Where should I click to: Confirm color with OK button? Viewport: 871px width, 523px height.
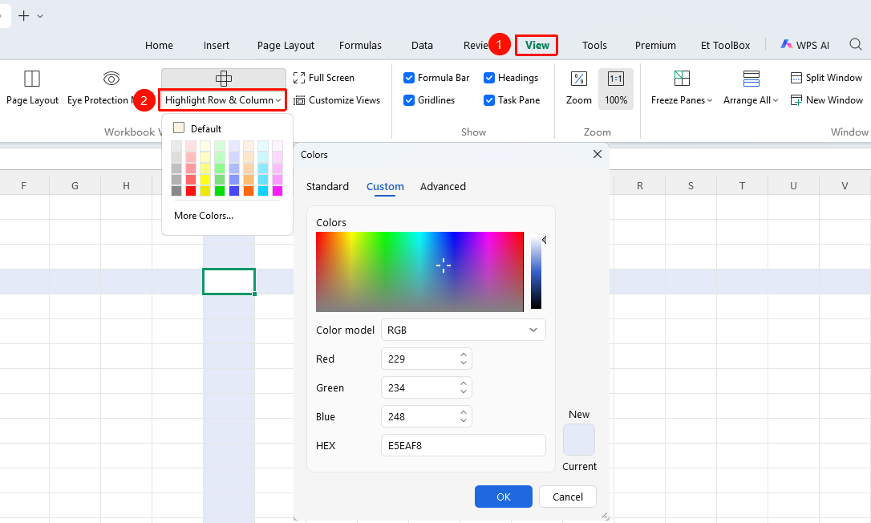coord(503,497)
